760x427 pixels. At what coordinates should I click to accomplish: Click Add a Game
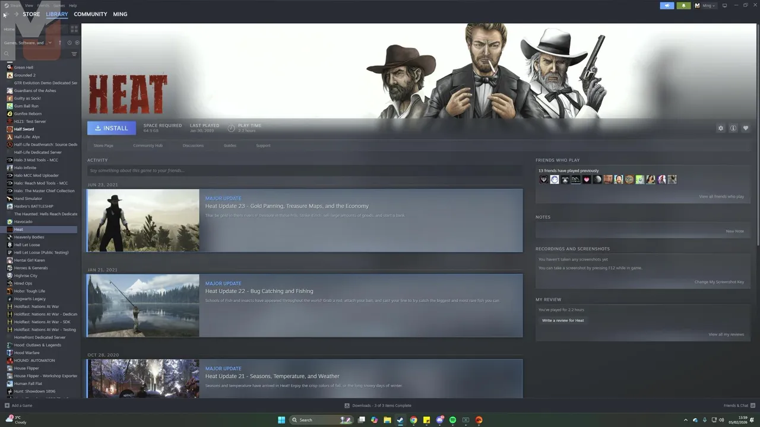coord(18,406)
